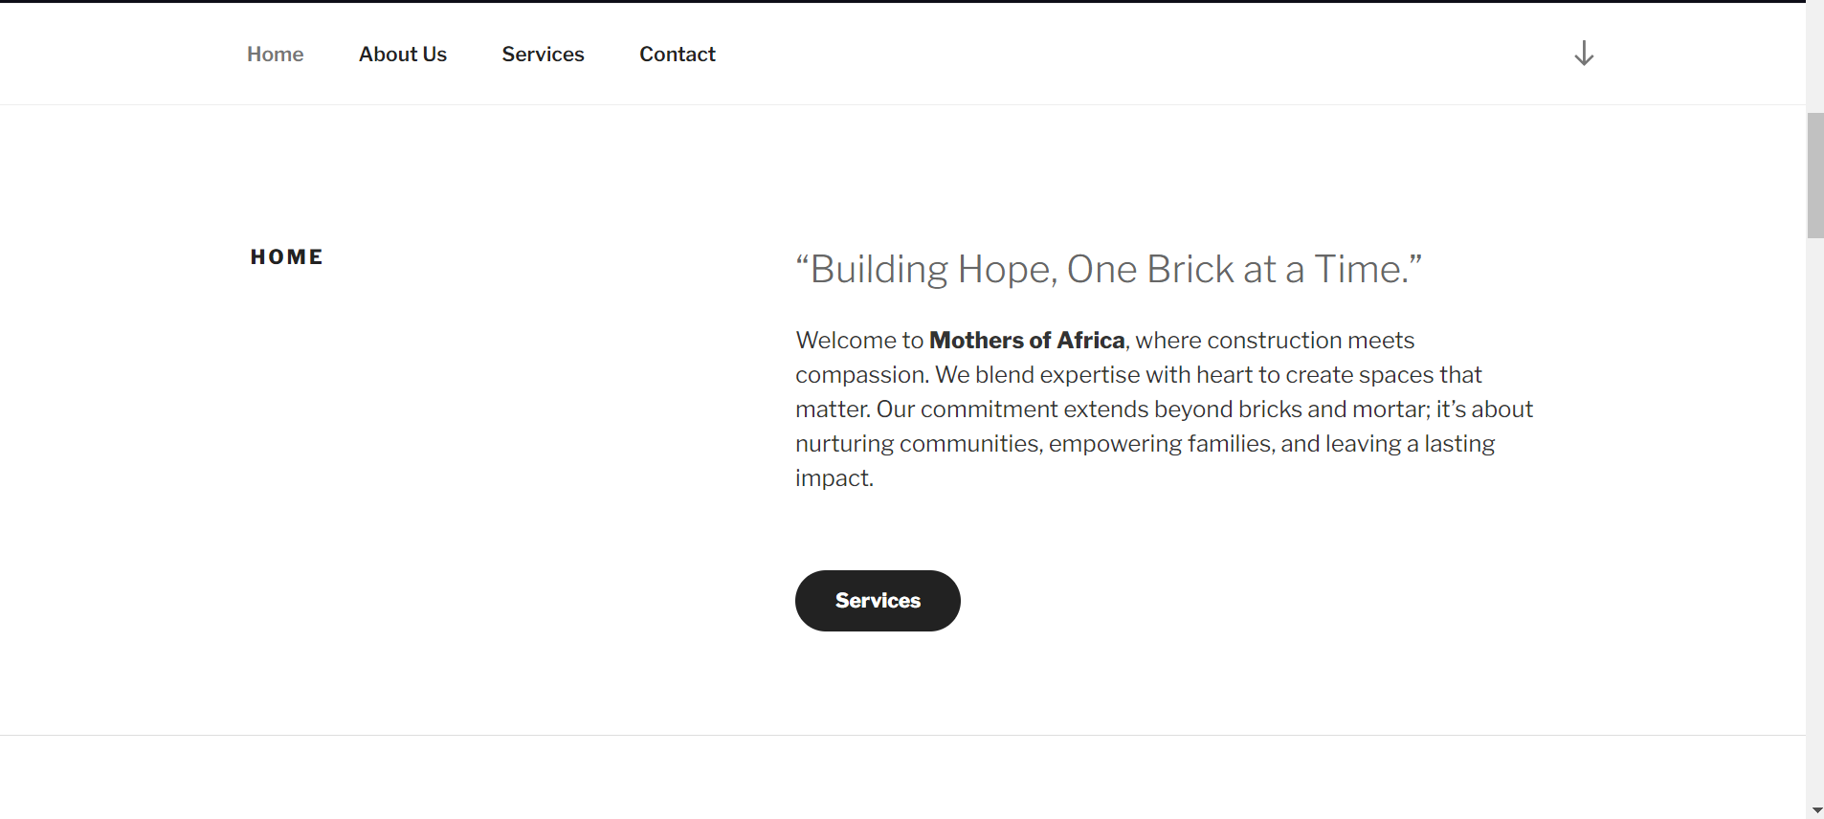Click the "Building Hope" tagline heading
Image resolution: width=1824 pixels, height=819 pixels.
click(1108, 270)
